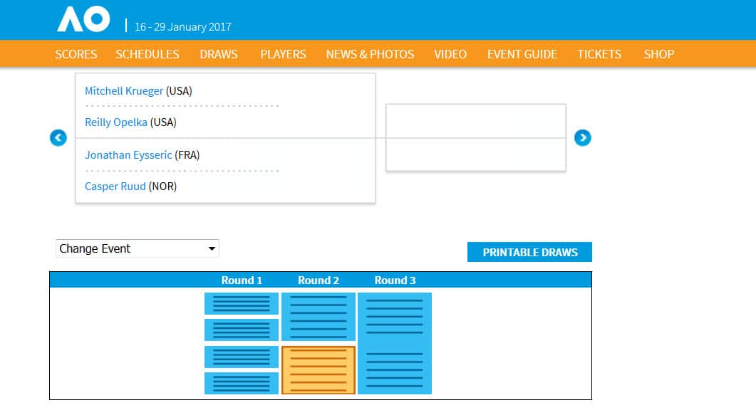Select the first Round 1 draw block
This screenshot has height=415, width=756.
pyautogui.click(x=242, y=304)
